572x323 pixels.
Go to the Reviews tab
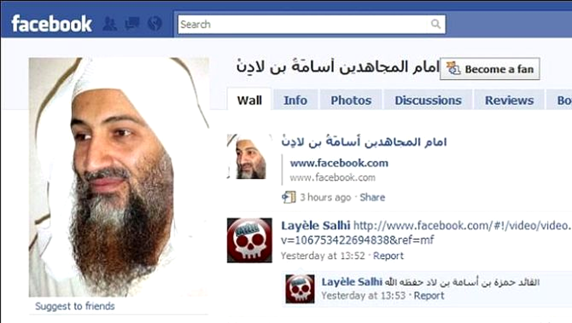click(509, 100)
